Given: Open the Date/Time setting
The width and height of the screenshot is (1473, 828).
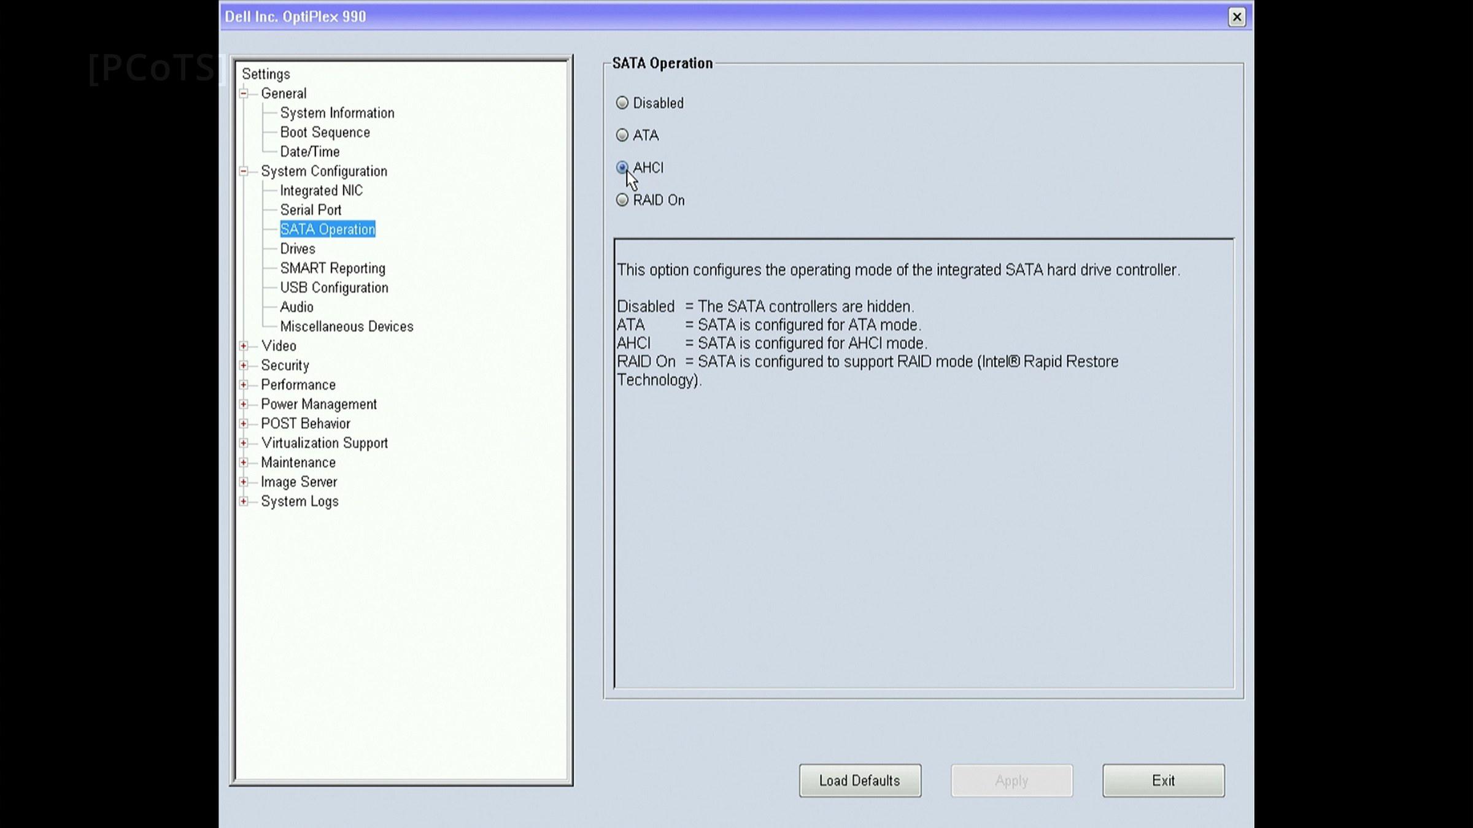Looking at the screenshot, I should 309,151.
